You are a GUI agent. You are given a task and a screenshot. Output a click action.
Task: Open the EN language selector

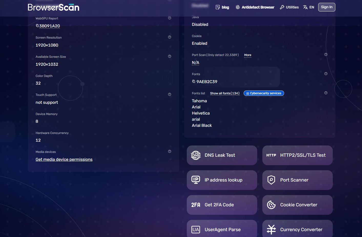pyautogui.click(x=308, y=7)
